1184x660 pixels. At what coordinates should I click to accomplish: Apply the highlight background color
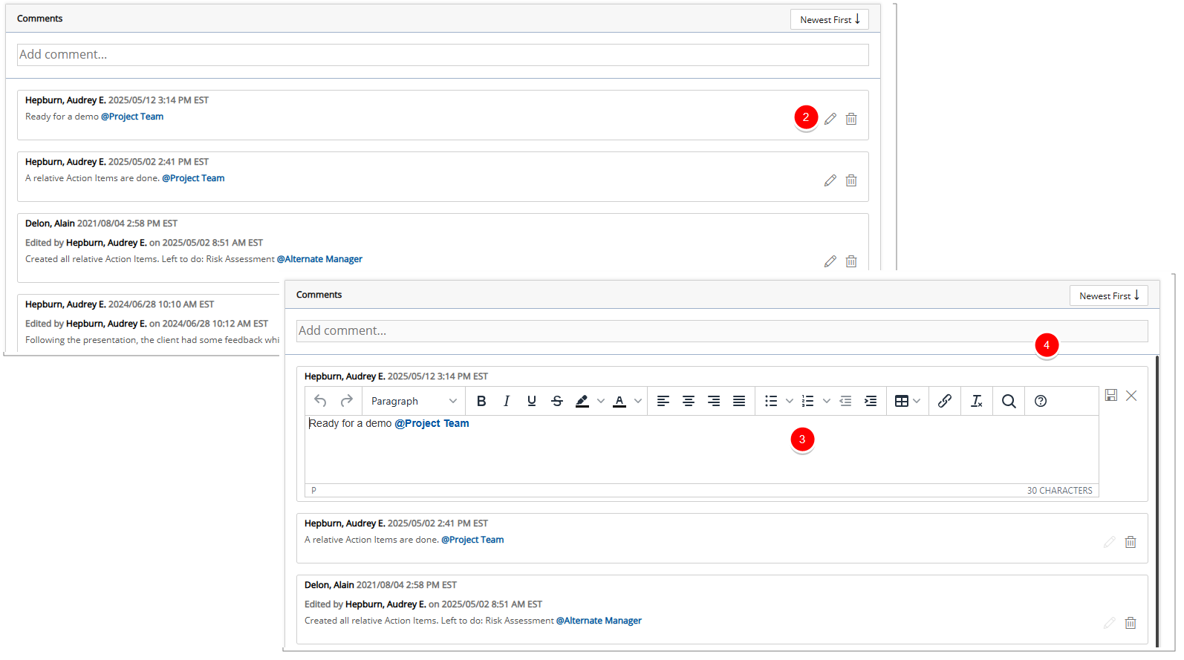pos(582,401)
